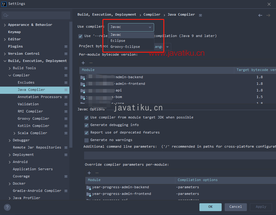The width and height of the screenshot is (276, 215).
Task: Toggle Use compiler from module target JDK
Action: coord(86,118)
